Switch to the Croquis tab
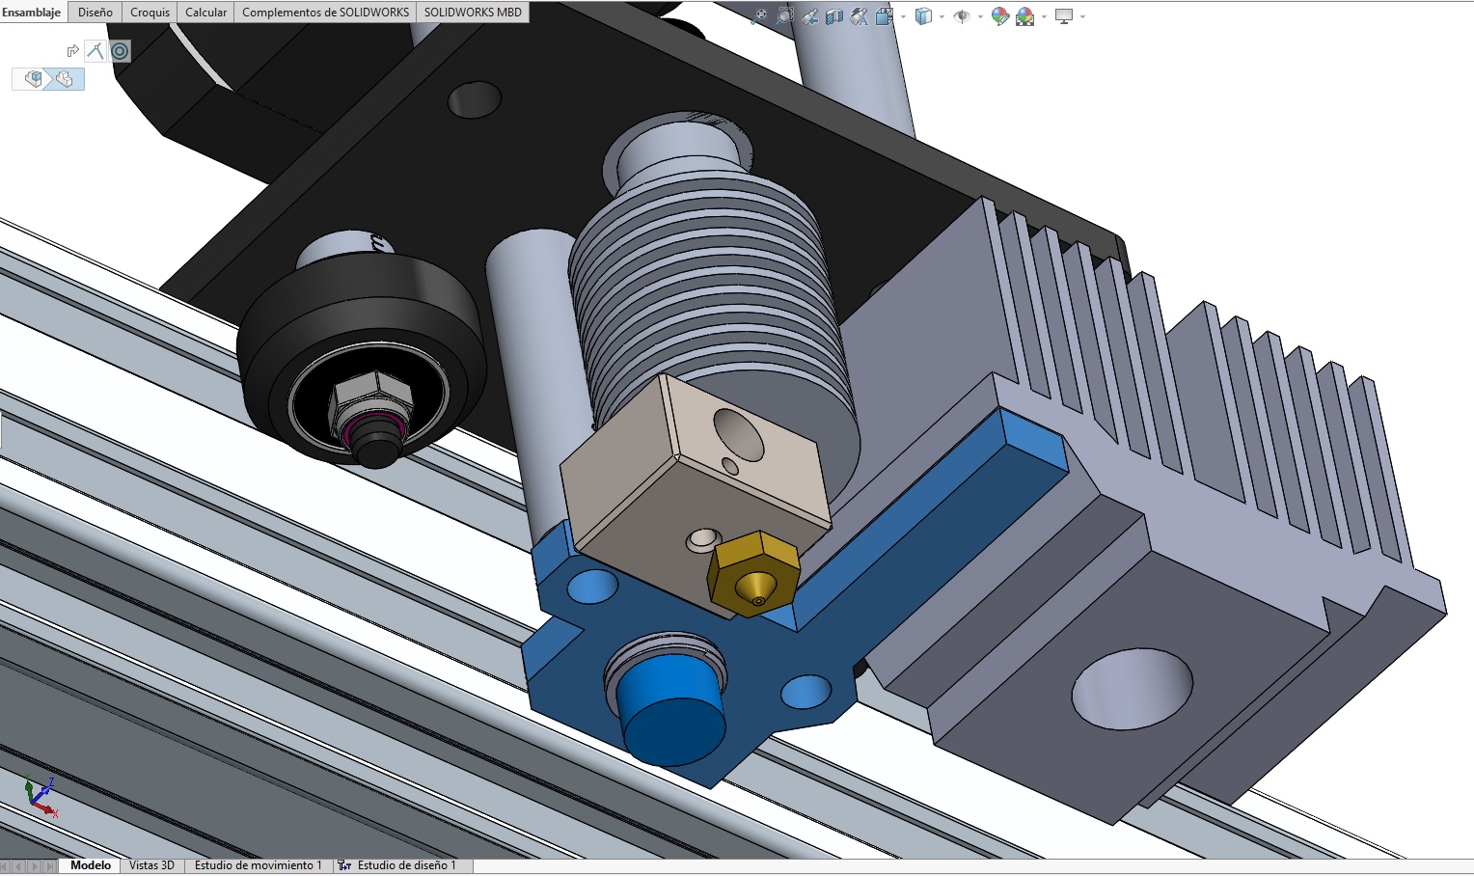 click(150, 13)
